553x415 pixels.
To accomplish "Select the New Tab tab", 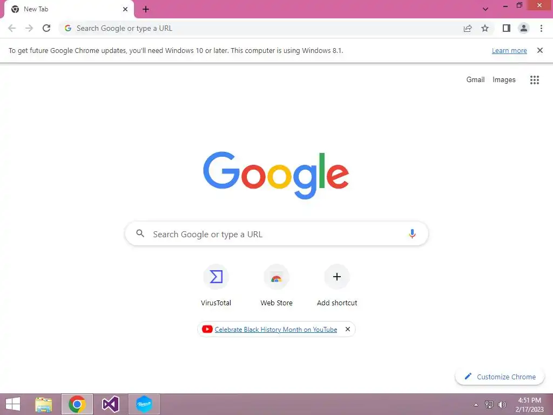I will pos(69,9).
